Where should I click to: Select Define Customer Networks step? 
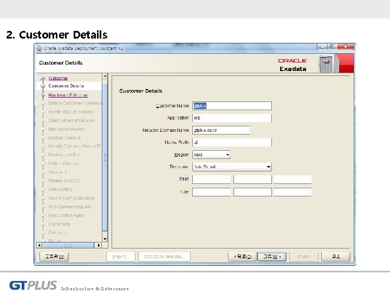75,103
